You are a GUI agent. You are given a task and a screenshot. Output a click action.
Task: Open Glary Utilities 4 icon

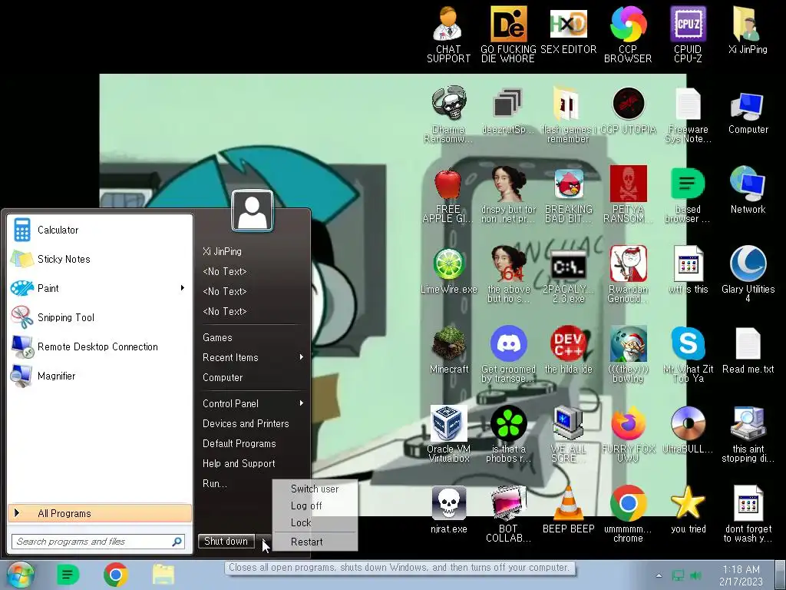tap(748, 274)
